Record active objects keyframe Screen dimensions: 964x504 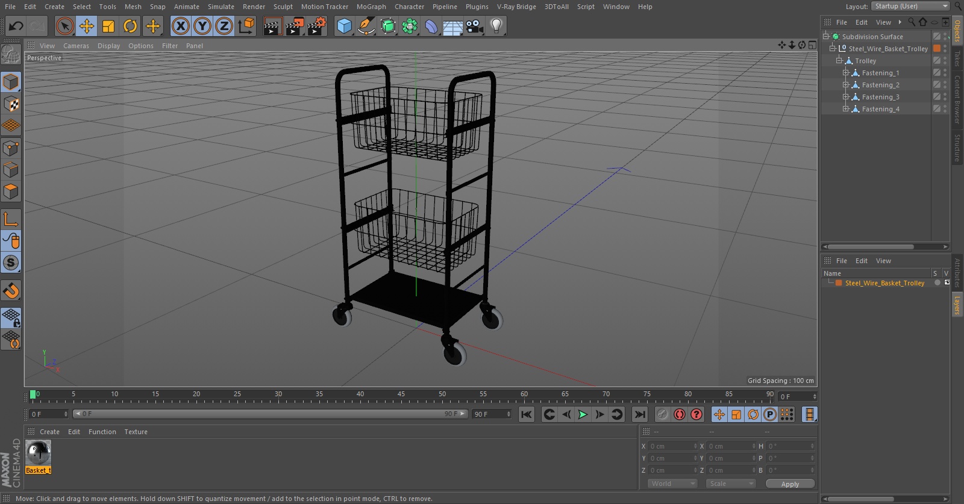coord(662,414)
